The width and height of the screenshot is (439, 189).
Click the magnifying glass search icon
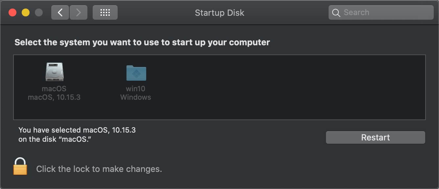336,13
